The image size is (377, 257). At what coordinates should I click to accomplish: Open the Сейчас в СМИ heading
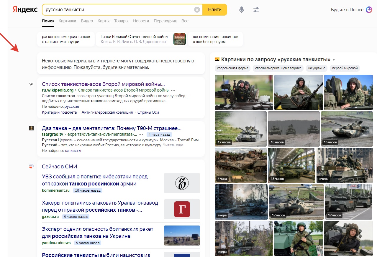tap(60, 167)
